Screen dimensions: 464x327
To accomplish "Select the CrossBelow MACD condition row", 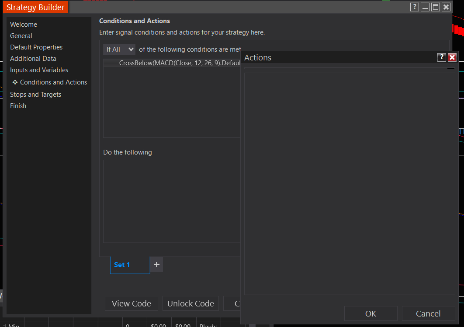I will pyautogui.click(x=172, y=63).
